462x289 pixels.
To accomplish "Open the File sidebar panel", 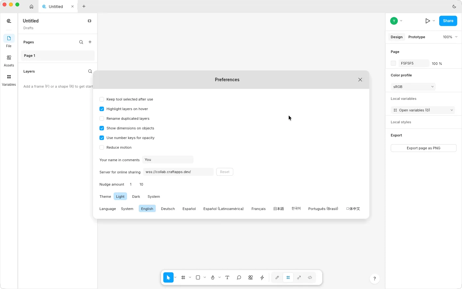I will pyautogui.click(x=9, y=41).
